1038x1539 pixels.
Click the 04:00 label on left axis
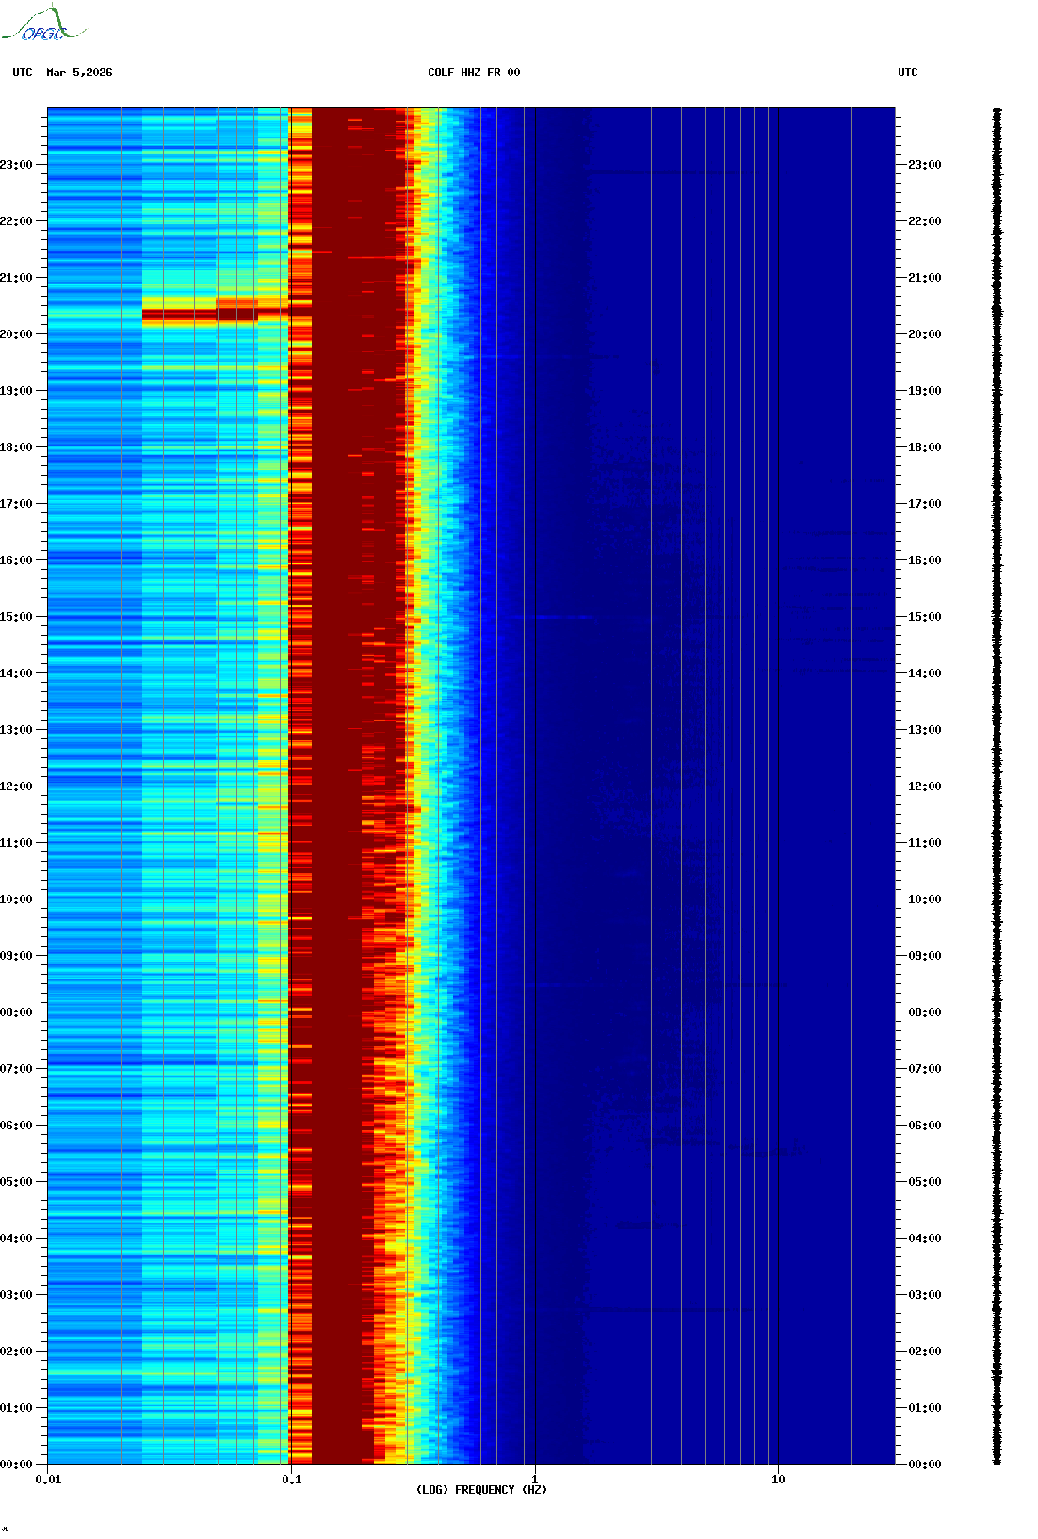[16, 1239]
